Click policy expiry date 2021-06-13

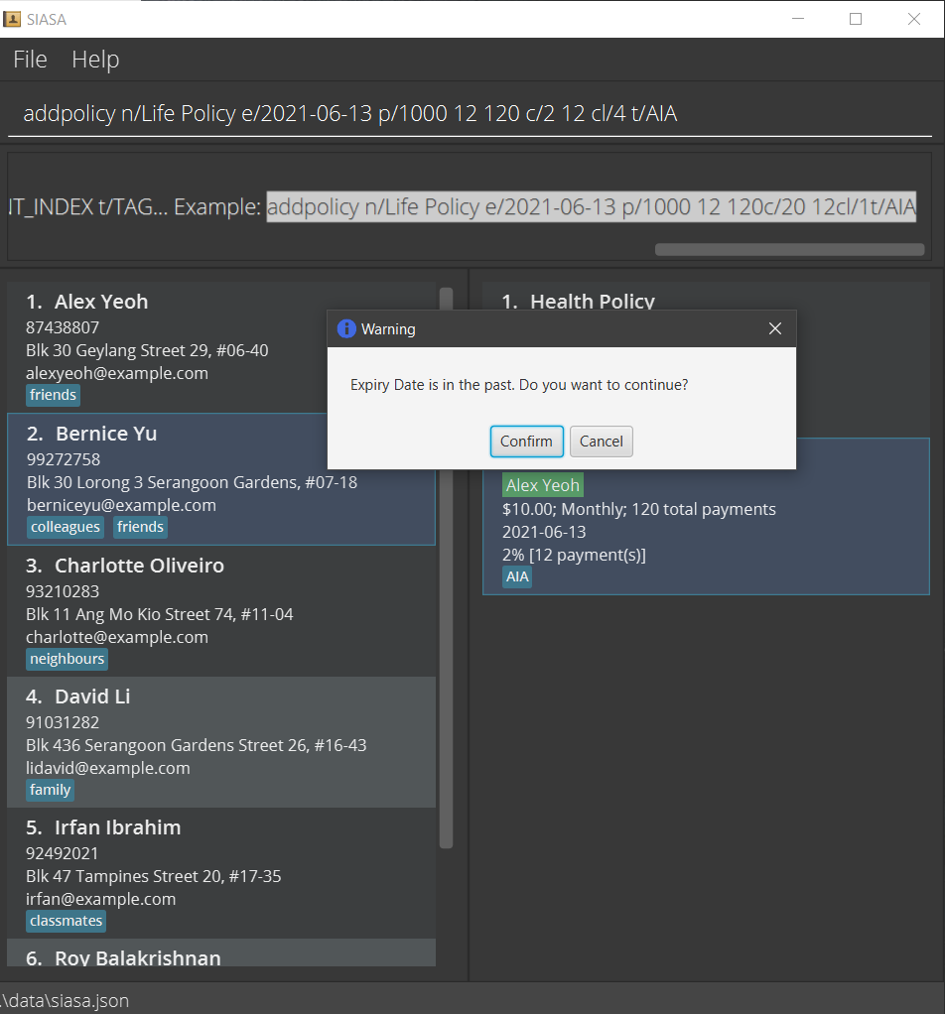pos(544,532)
